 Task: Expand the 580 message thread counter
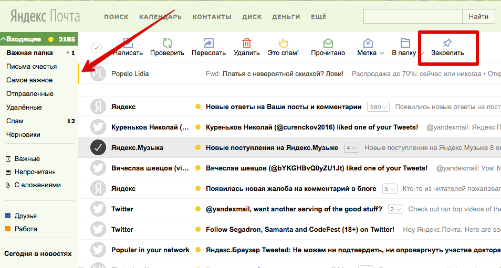click(x=379, y=107)
